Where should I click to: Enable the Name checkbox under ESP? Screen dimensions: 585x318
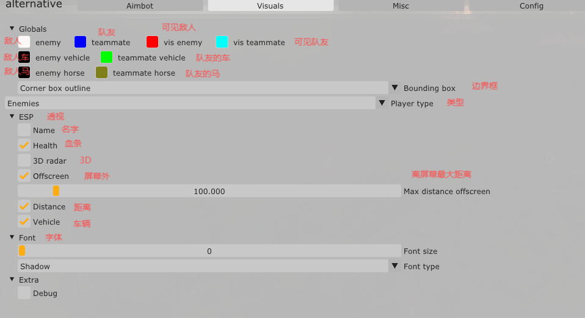24,130
